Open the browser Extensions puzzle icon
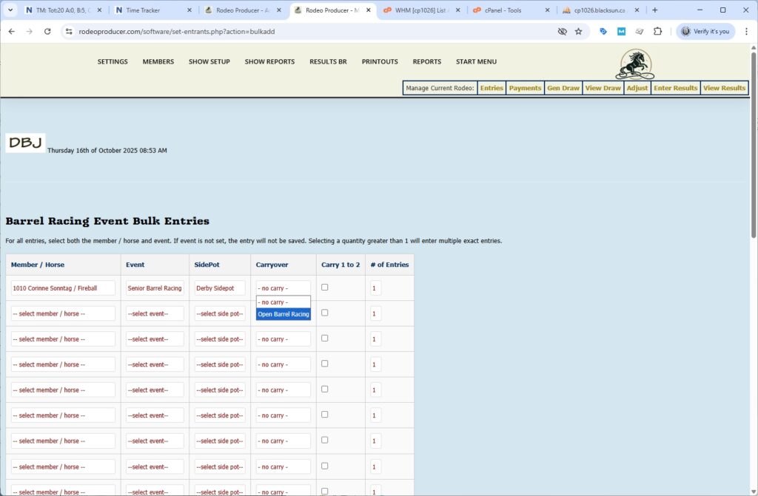The image size is (758, 496). 657,32
